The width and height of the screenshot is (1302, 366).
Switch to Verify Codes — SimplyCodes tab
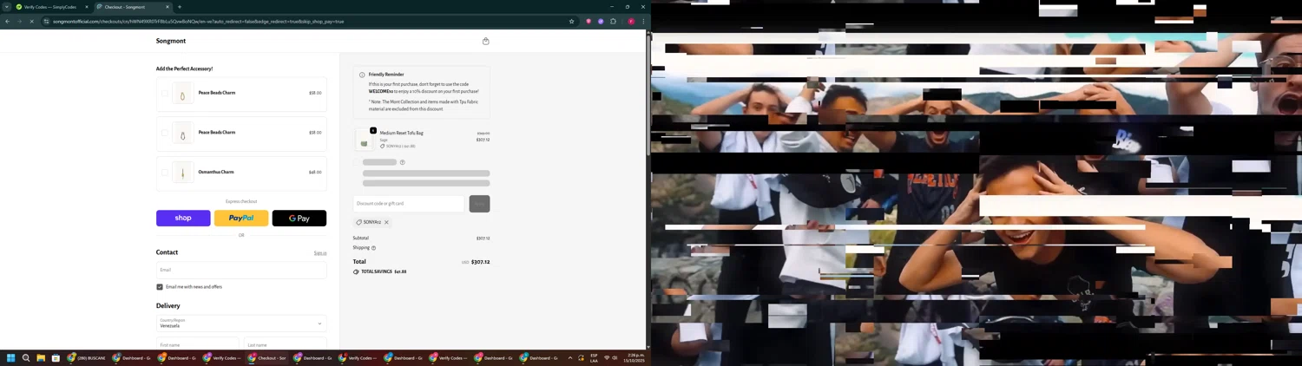click(50, 7)
